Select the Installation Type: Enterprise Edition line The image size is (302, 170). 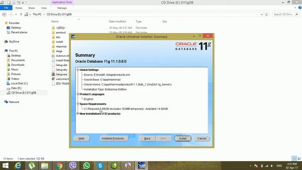[x=105, y=89]
